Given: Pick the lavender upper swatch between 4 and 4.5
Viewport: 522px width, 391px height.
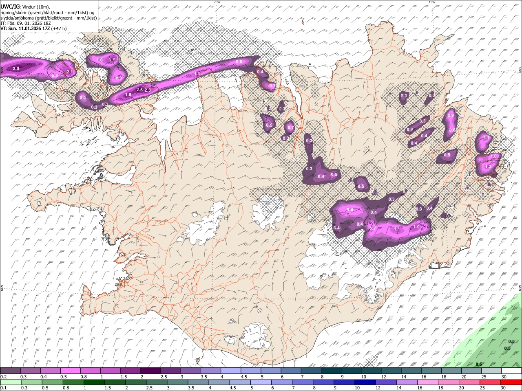Looking at the screenshot, I should tap(231, 371).
